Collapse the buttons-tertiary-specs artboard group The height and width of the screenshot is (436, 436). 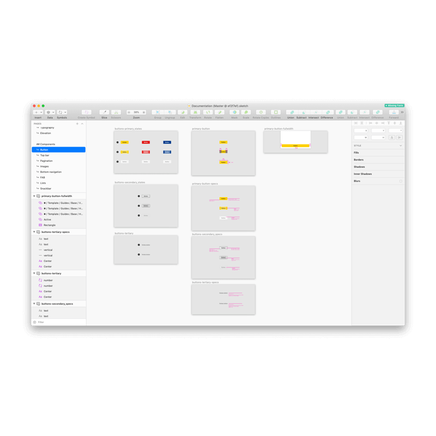34,232
